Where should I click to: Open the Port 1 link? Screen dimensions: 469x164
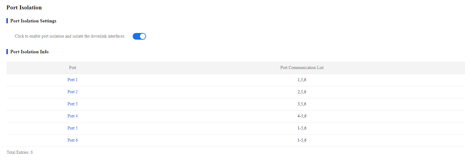point(72,80)
